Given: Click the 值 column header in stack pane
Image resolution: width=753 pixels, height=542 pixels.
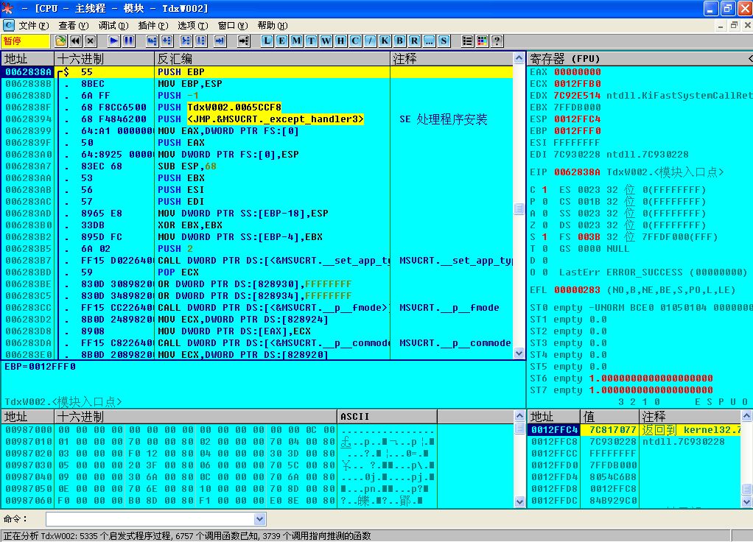Looking at the screenshot, I should pyautogui.click(x=610, y=416).
